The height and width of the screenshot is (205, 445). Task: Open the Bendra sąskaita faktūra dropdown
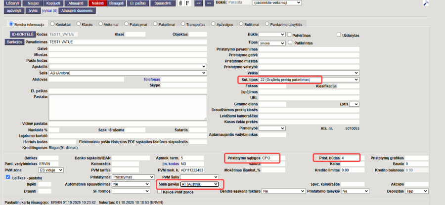(x=283, y=191)
